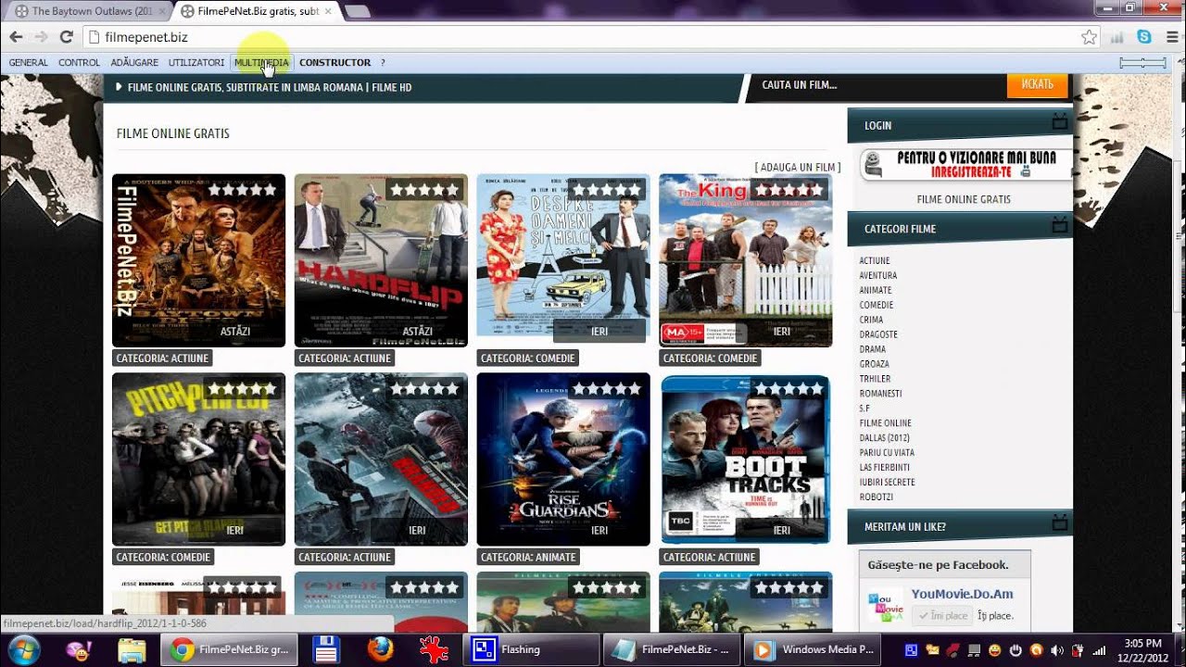The image size is (1186, 667).
Task: Open the Chrome menu (three bars icon)
Action: 1170,37
